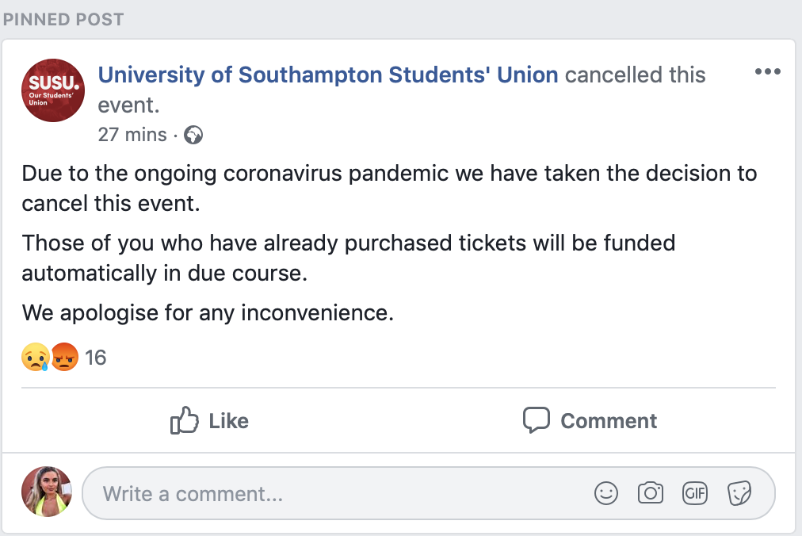The width and height of the screenshot is (802, 536).
Task: Open the sticker picker icon
Action: pos(739,493)
